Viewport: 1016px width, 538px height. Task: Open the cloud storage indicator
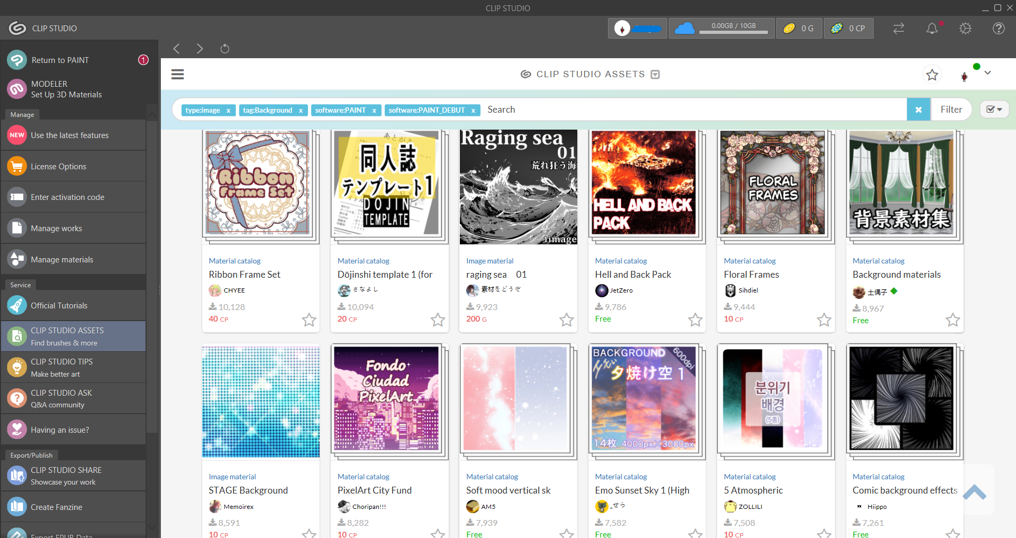(x=722, y=28)
